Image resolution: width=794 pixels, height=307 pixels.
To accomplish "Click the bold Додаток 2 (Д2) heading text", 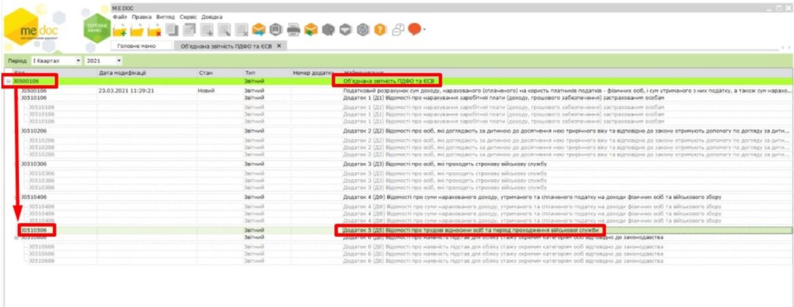I will (x=565, y=131).
